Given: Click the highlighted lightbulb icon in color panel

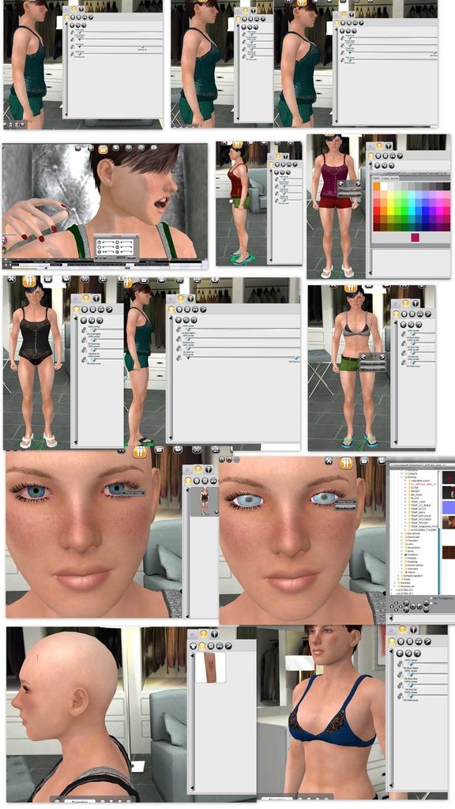Looking at the screenshot, I should [x=379, y=145].
